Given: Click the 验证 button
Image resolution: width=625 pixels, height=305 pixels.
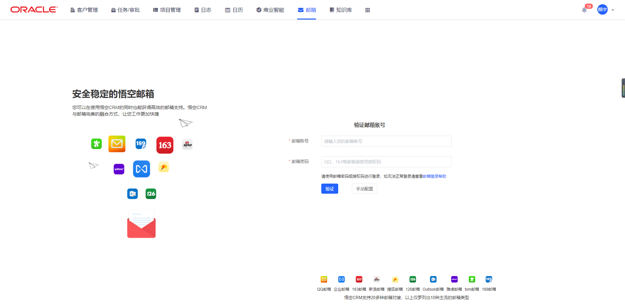Looking at the screenshot, I should click(x=330, y=189).
